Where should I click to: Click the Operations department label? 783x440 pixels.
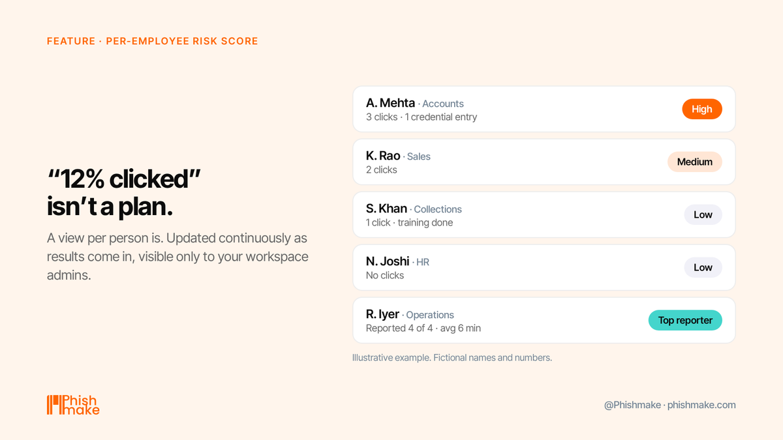click(430, 315)
